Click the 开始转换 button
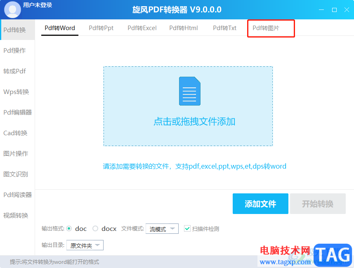The width and height of the screenshot is (354, 268). (318, 204)
